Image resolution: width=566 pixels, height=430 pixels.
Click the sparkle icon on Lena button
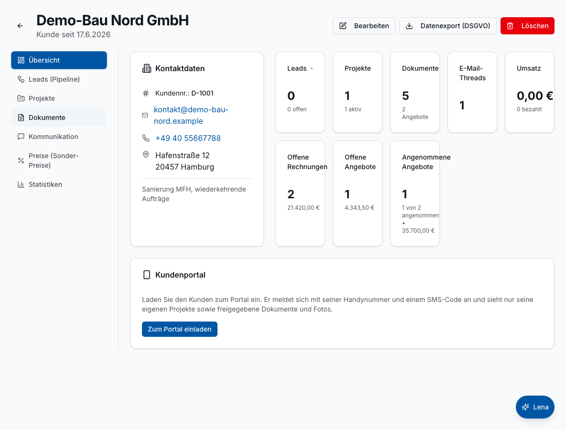525,407
